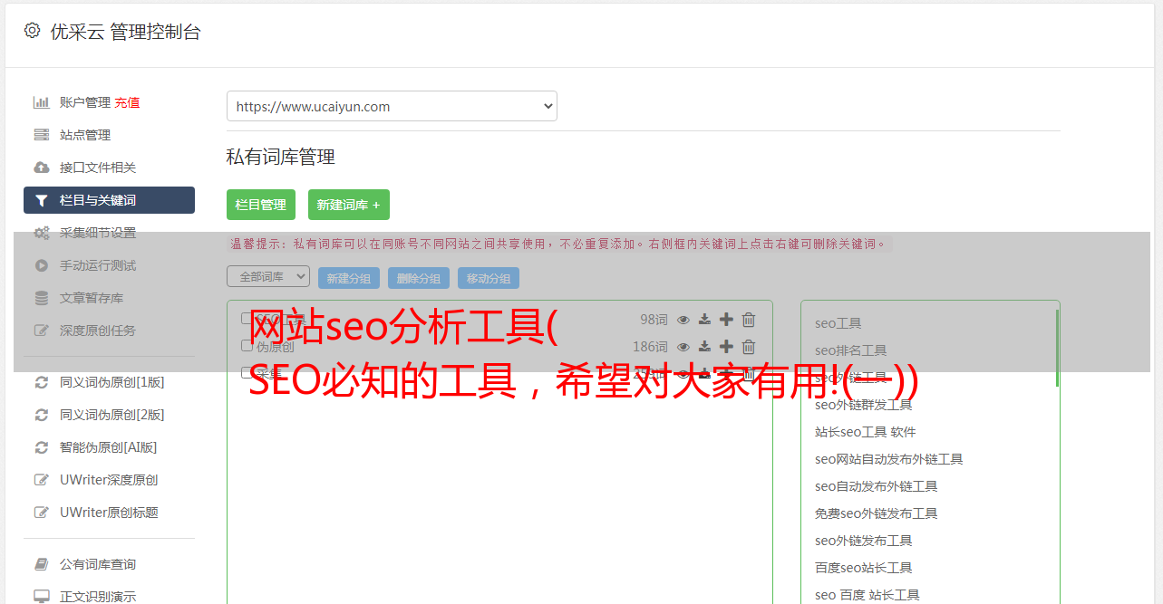1163x604 pixels.
Task: View the 98词 library via eye icon
Action: (683, 320)
